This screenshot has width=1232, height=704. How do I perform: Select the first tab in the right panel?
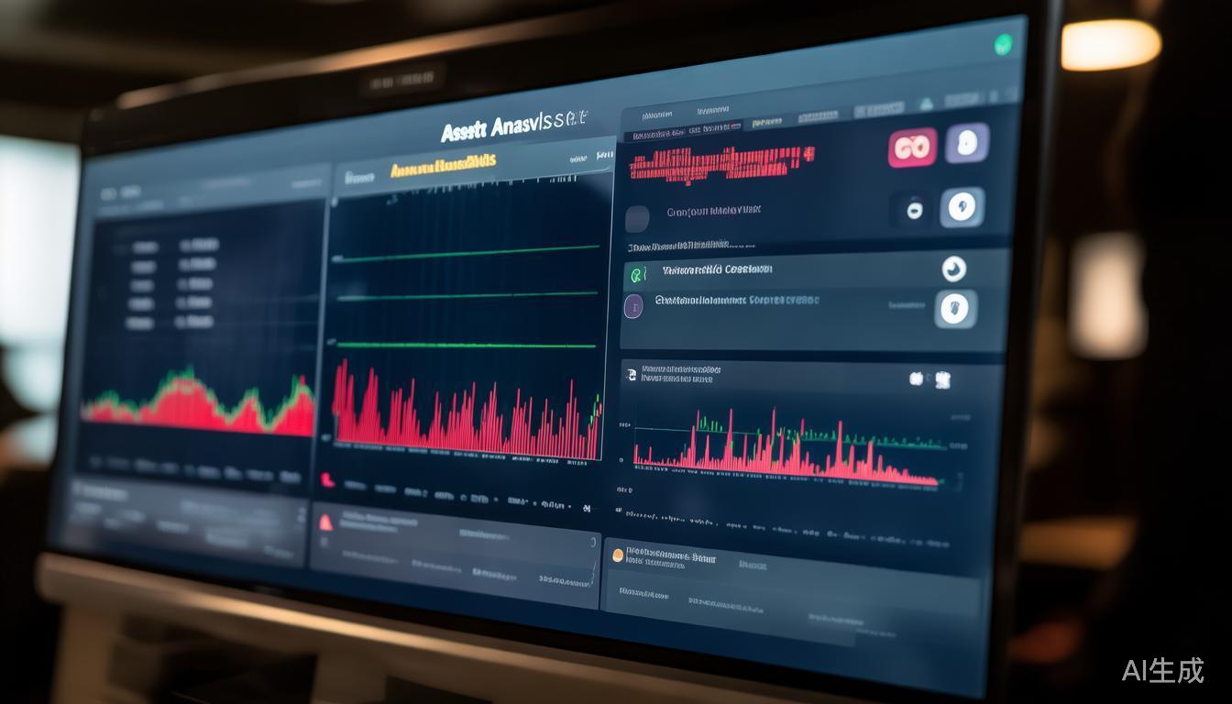tap(656, 115)
